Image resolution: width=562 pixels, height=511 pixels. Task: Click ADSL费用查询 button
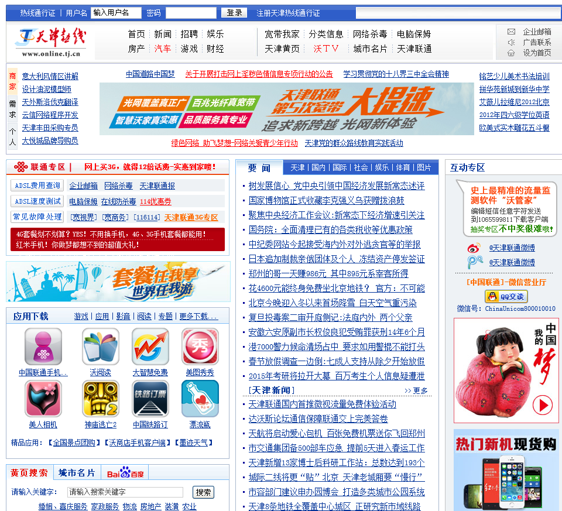37,186
